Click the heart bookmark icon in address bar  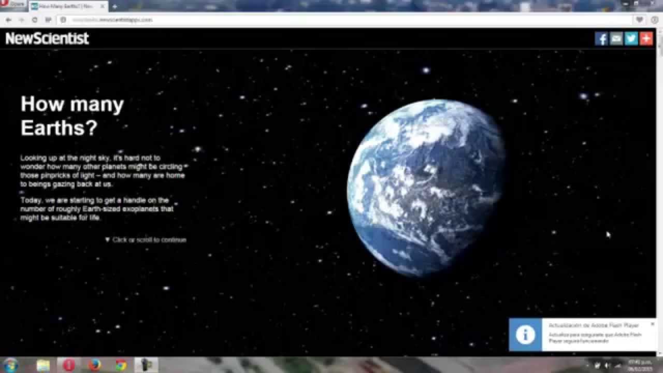pos(640,20)
